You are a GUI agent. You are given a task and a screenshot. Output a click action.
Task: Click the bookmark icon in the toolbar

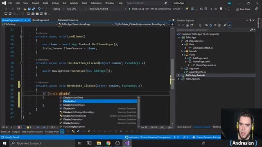coord(221,9)
